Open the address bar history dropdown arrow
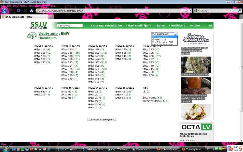243x152 pixels. coord(191,11)
